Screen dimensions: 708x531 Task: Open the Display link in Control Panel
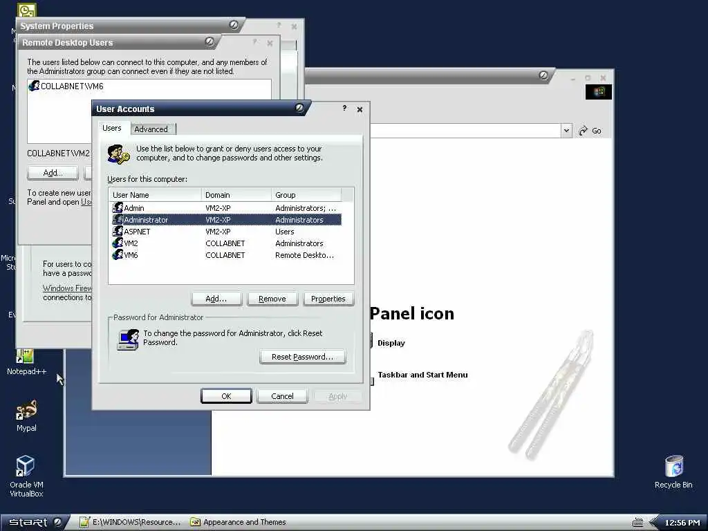click(x=391, y=343)
